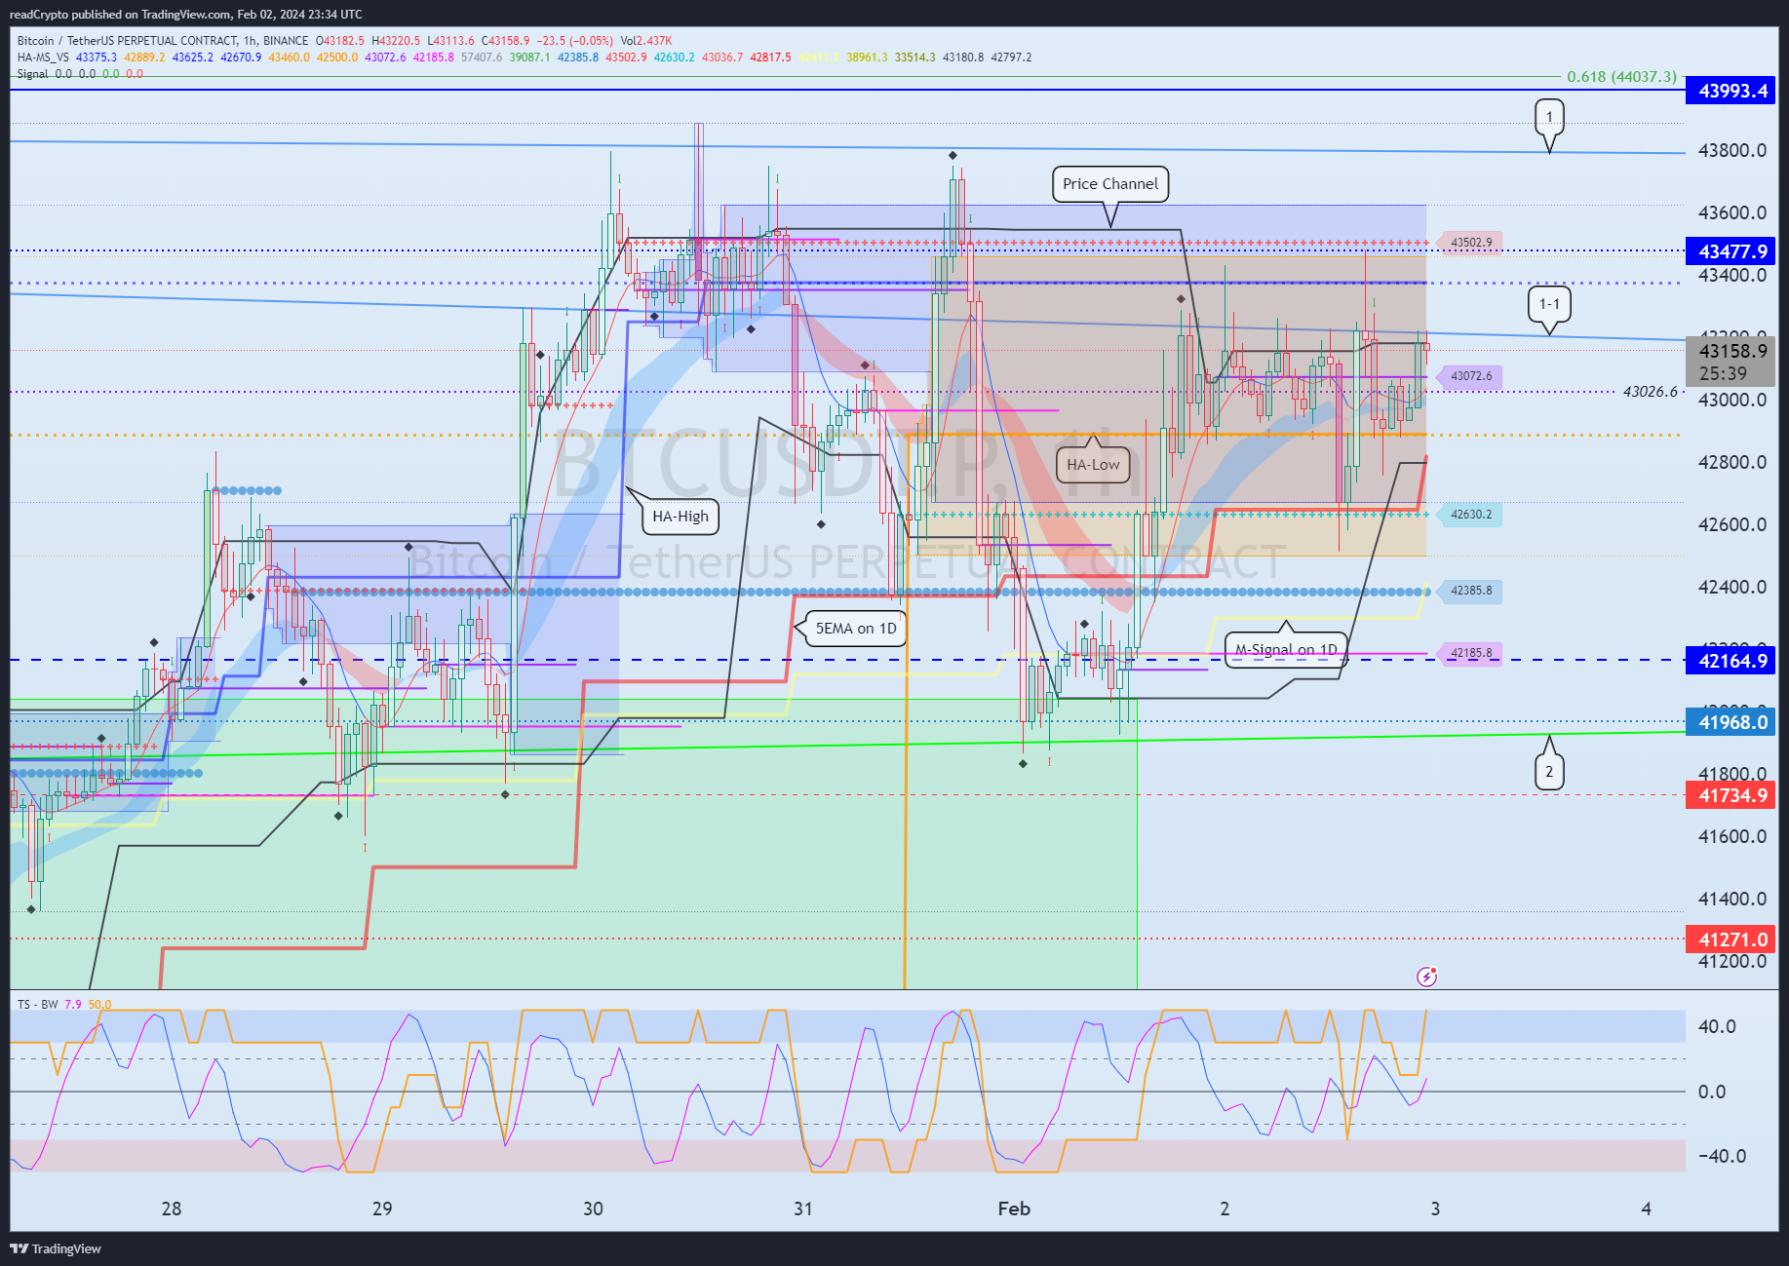Click the callout numbered 2

1549,772
